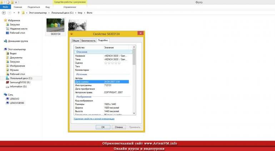The width and height of the screenshot is (275, 151).
Task: Click the star rating in Оценка row
Action: (x=112, y=63)
